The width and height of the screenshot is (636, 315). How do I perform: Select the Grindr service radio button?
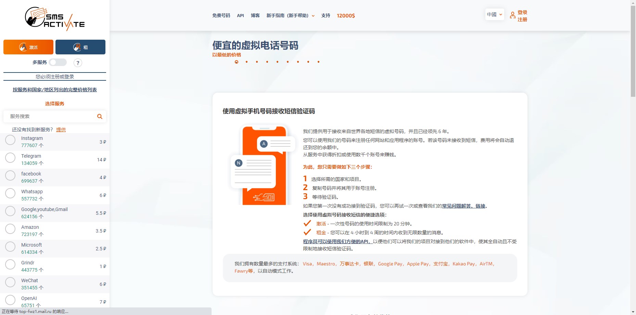coord(10,264)
